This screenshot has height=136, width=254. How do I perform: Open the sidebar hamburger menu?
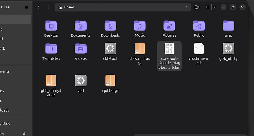coord(27,7)
